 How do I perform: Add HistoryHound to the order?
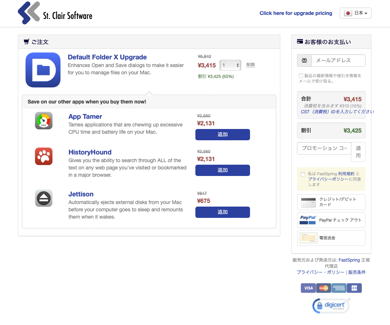(223, 170)
